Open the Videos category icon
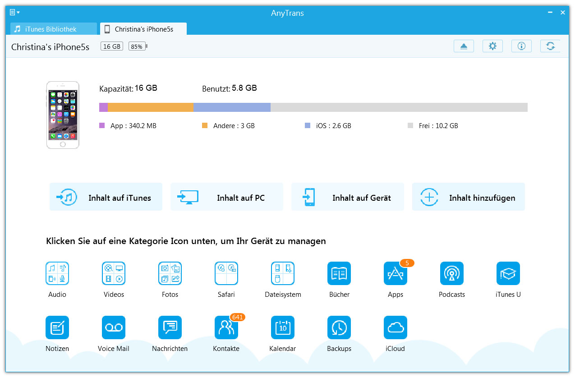The height and width of the screenshot is (378, 575). pos(114,273)
